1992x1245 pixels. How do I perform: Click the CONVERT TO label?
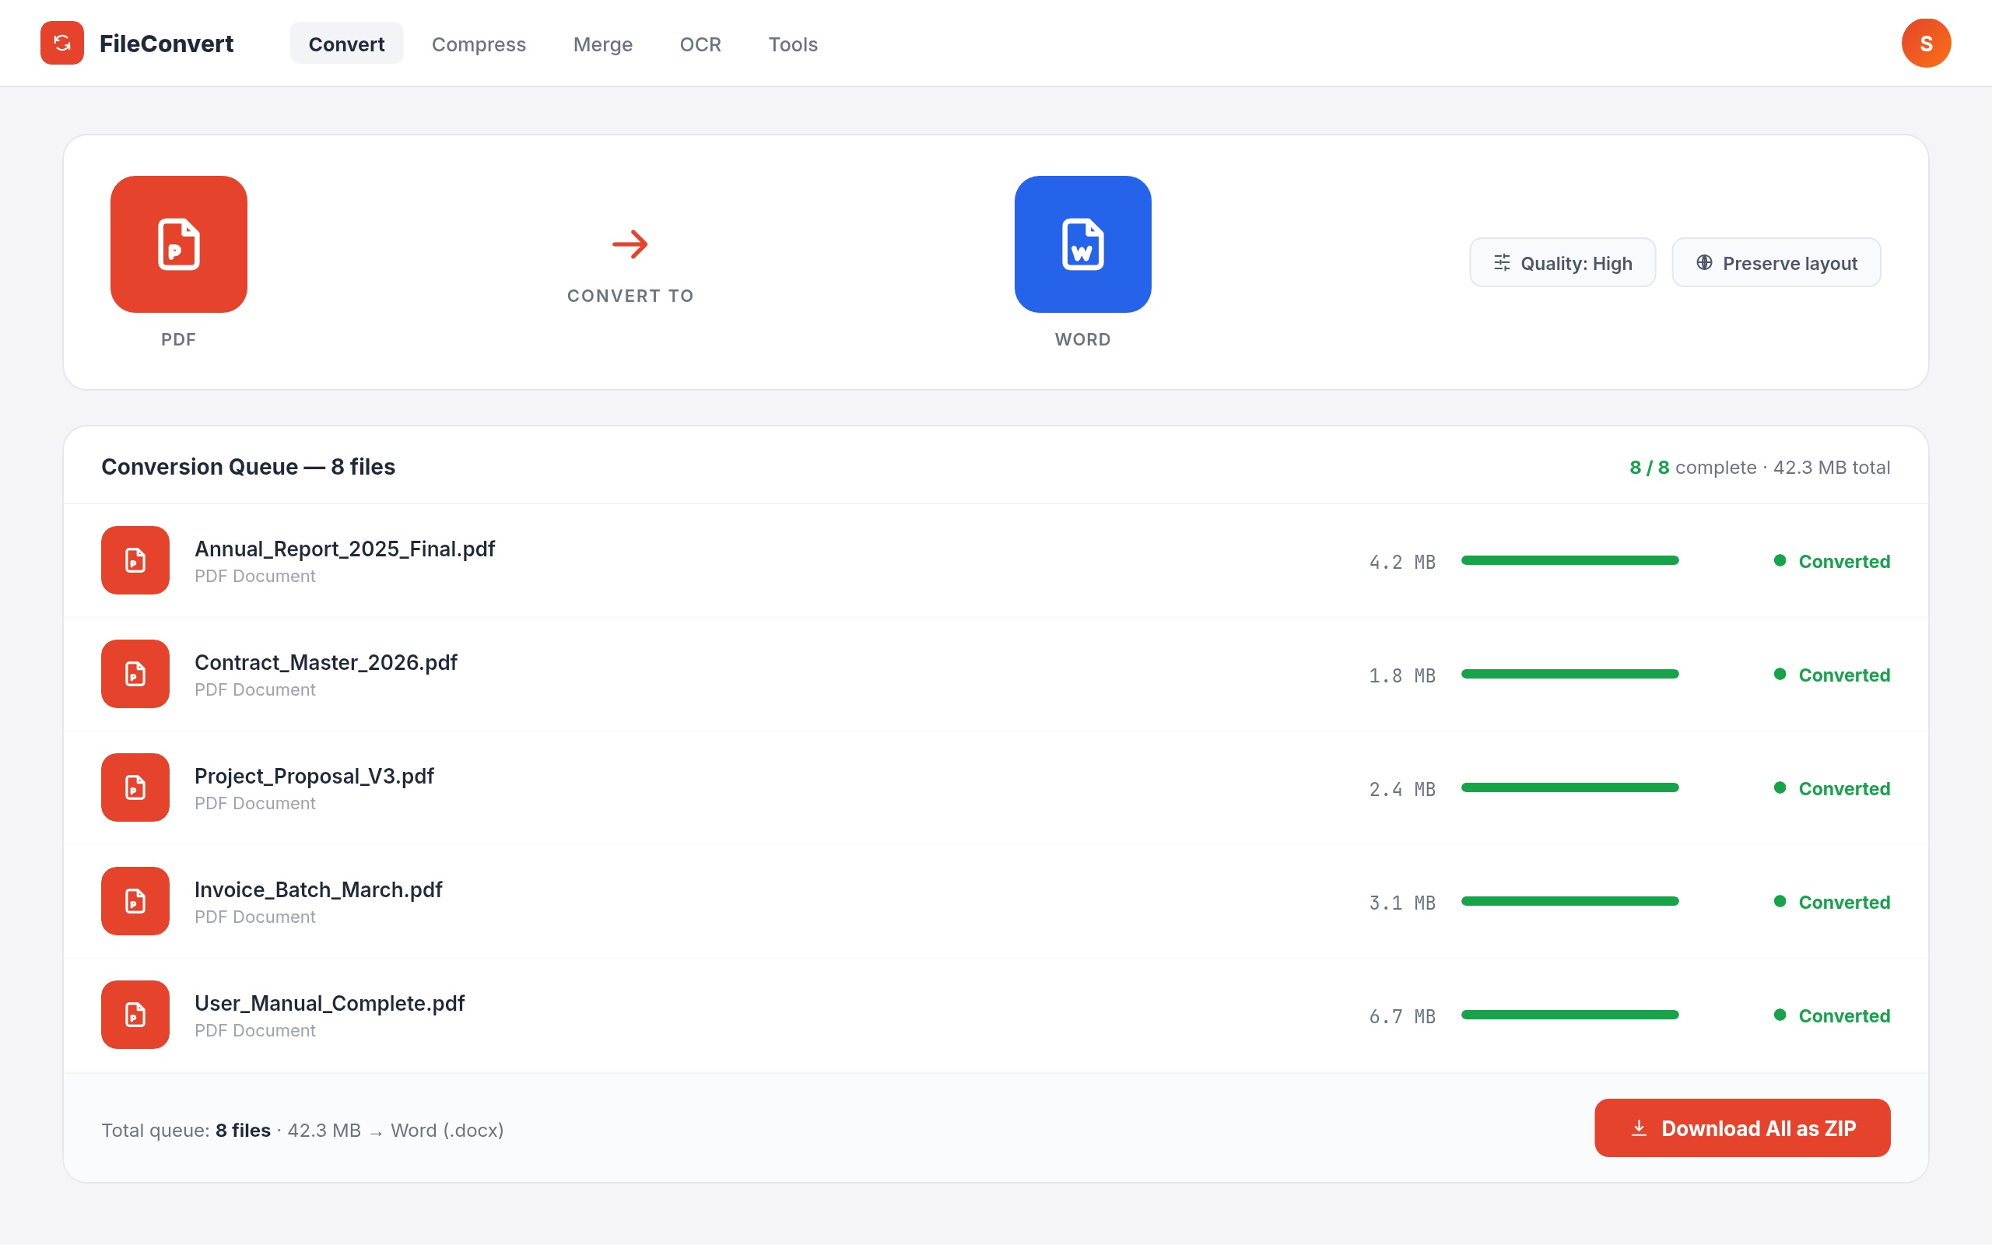(630, 296)
